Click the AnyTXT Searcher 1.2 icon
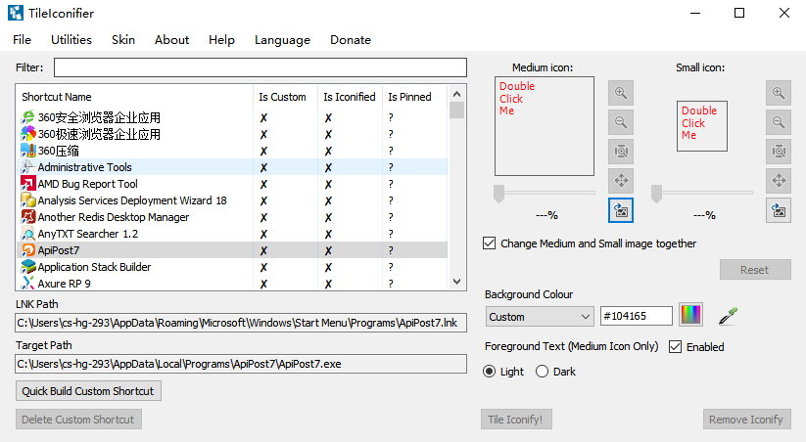This screenshot has width=806, height=442. (x=28, y=234)
